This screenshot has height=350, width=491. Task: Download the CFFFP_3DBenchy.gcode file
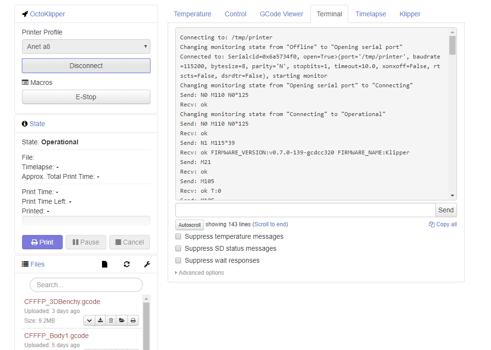pyautogui.click(x=101, y=320)
